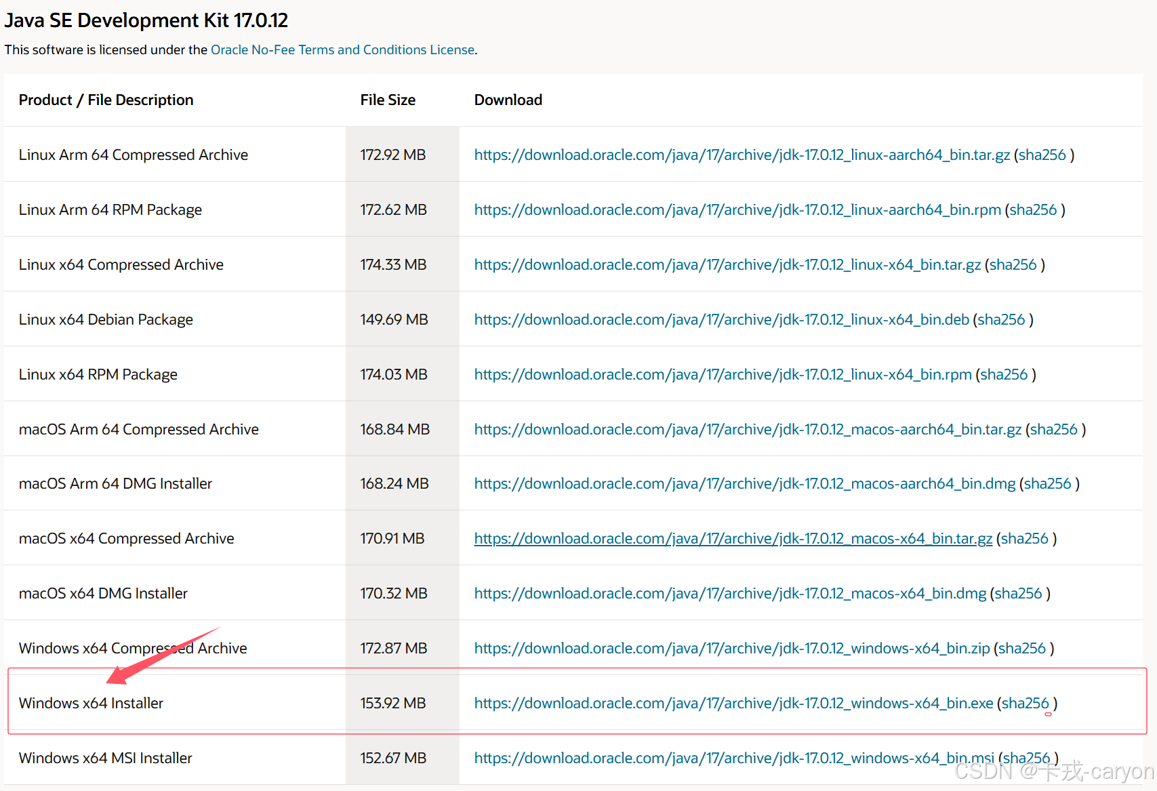Select the Linux x64 Debian Package text
This screenshot has height=791, width=1157.
pyautogui.click(x=106, y=319)
